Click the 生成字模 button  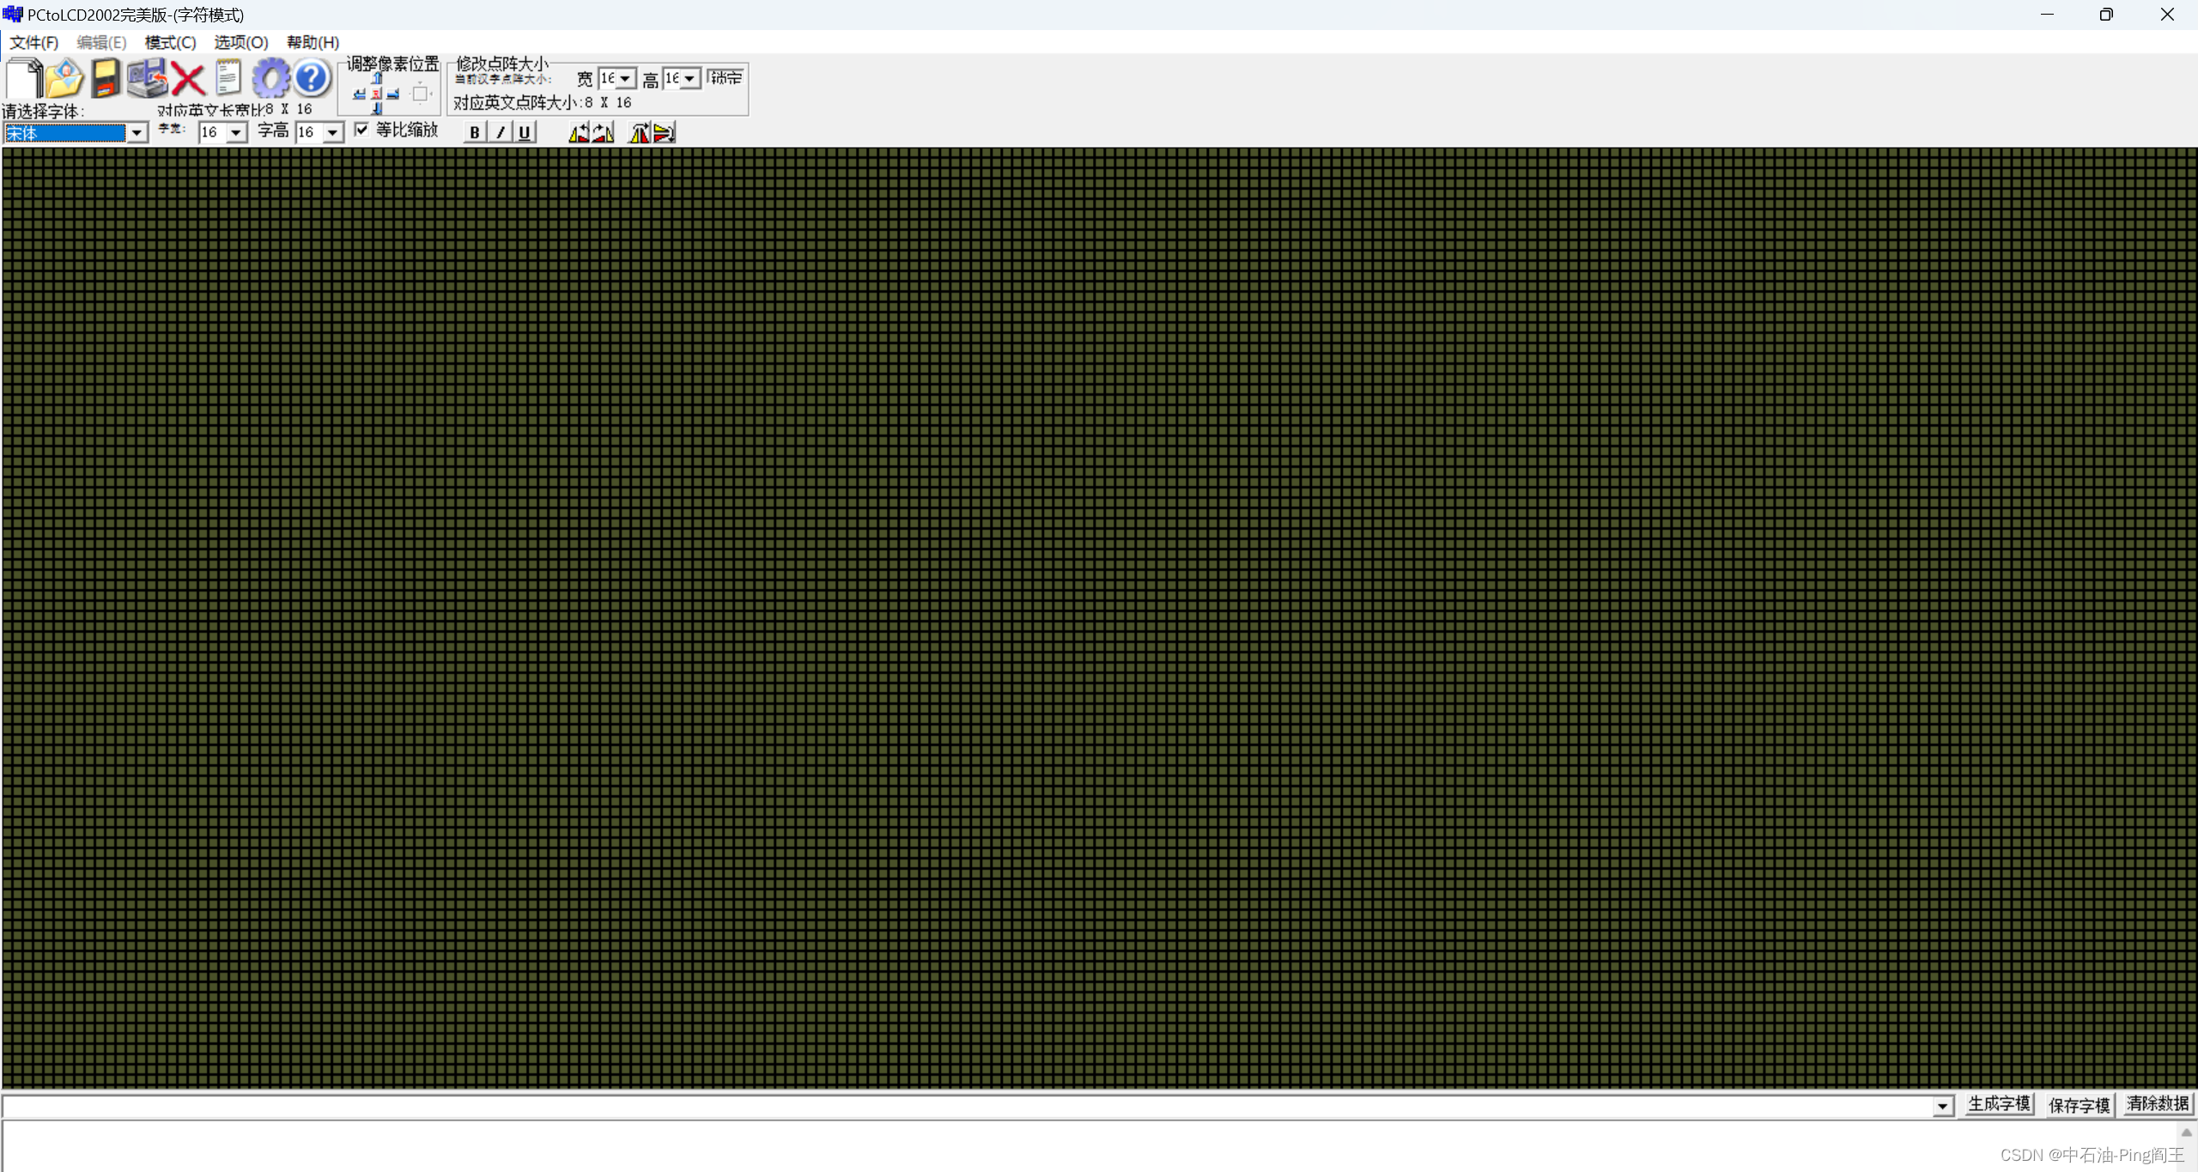click(2000, 1104)
